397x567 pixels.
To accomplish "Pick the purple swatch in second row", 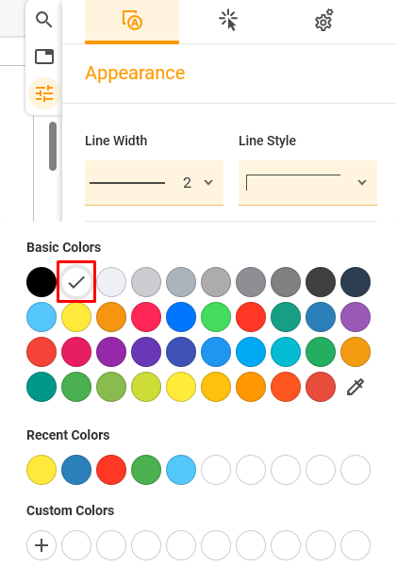I will tap(356, 317).
